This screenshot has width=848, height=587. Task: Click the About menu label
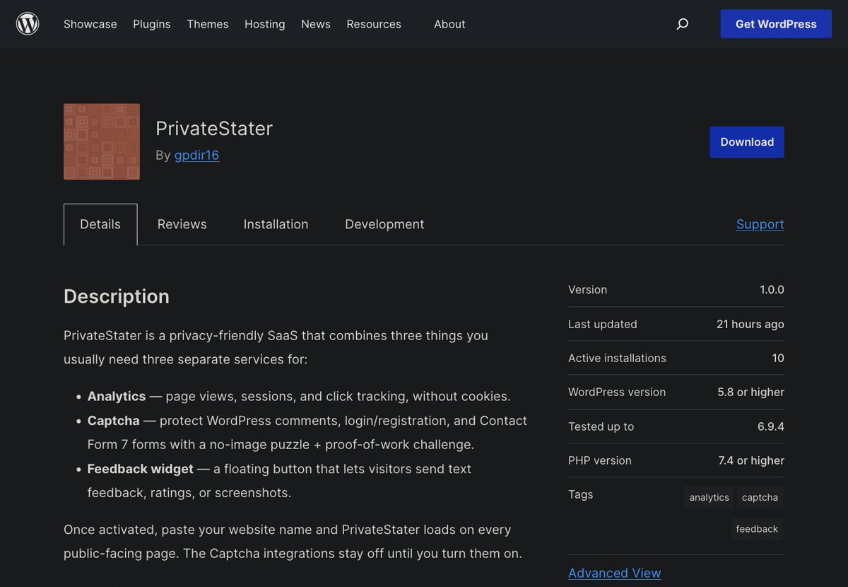click(449, 24)
